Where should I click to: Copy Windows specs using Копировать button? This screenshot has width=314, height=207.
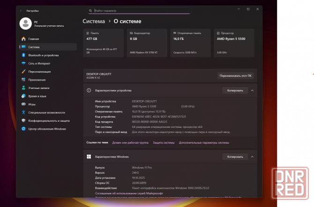pos(235,157)
